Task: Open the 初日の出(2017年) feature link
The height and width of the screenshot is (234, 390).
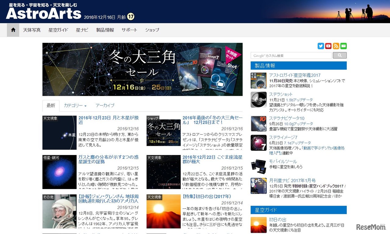Action: tap(201, 196)
